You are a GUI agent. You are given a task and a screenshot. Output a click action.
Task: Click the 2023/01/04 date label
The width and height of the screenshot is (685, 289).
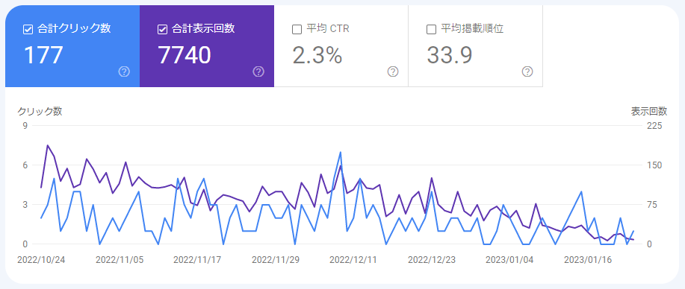click(x=509, y=260)
